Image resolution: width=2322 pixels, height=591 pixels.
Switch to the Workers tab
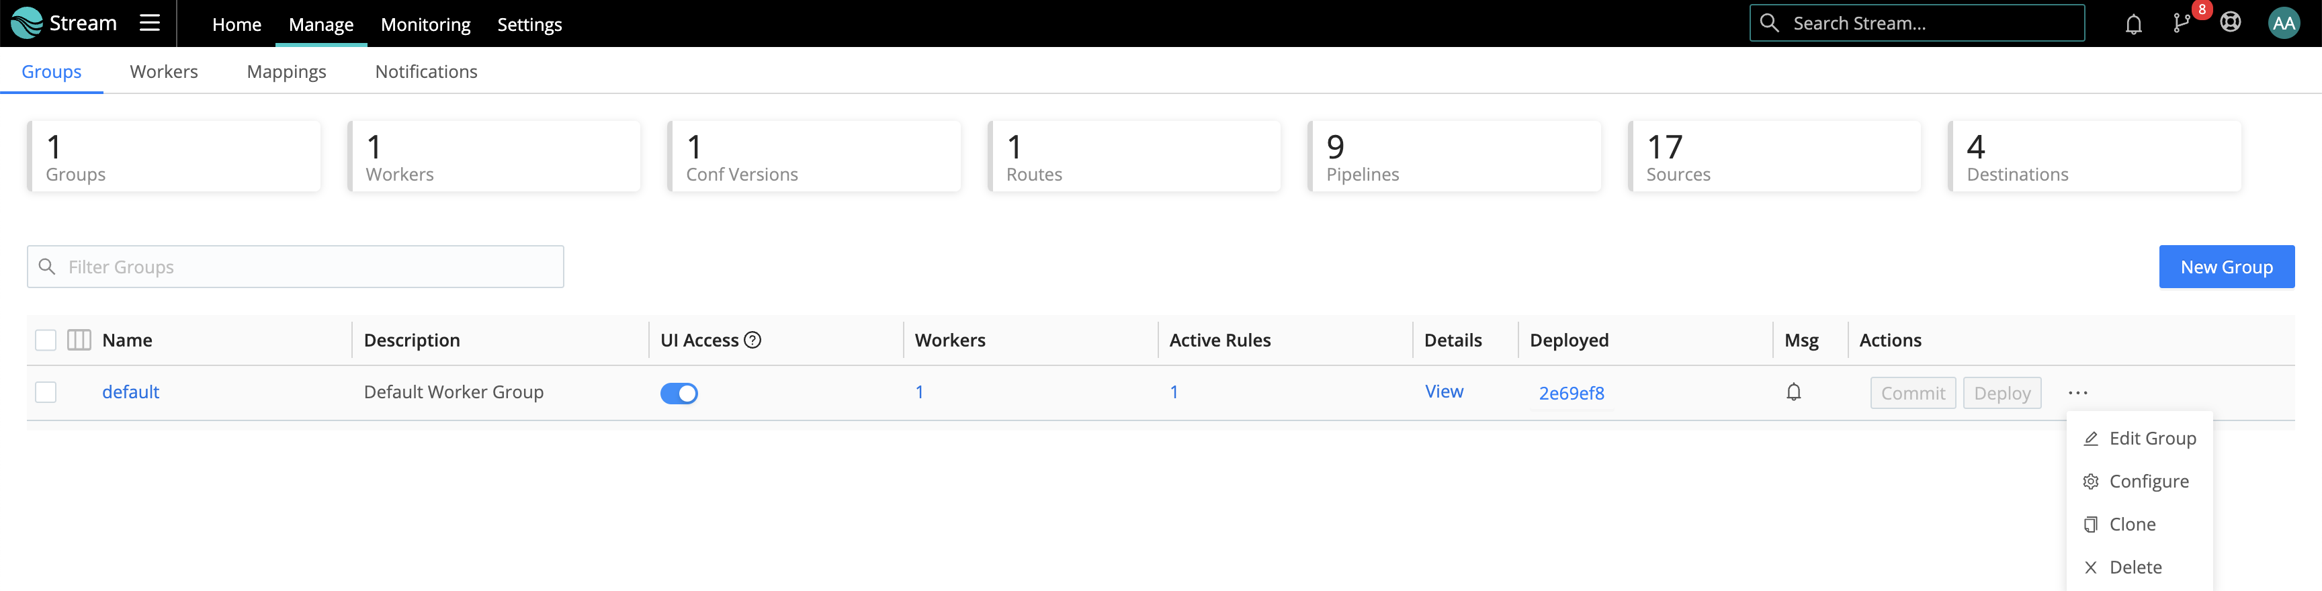(163, 71)
